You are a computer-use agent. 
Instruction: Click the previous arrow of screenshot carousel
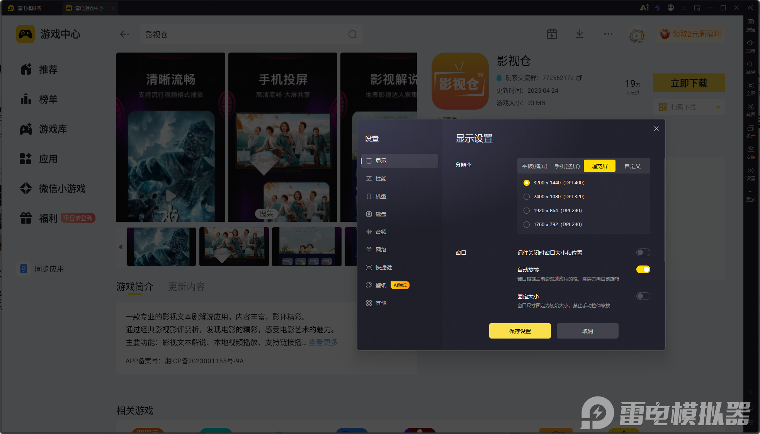point(121,247)
